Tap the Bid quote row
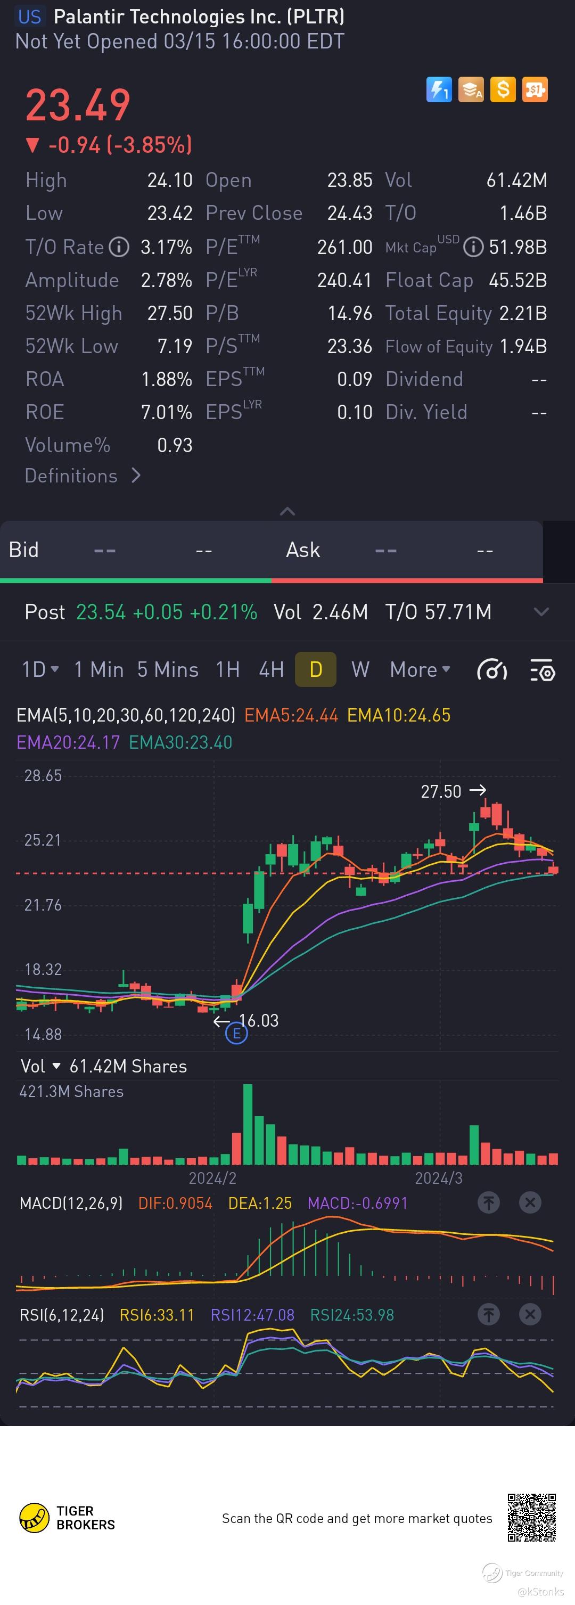The width and height of the screenshot is (575, 1605). 136,550
